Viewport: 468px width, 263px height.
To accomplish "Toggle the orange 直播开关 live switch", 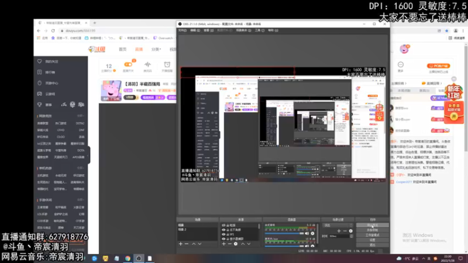I will tap(128, 64).
